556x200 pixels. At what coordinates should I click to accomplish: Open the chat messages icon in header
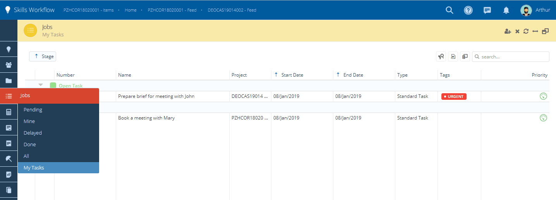487,10
